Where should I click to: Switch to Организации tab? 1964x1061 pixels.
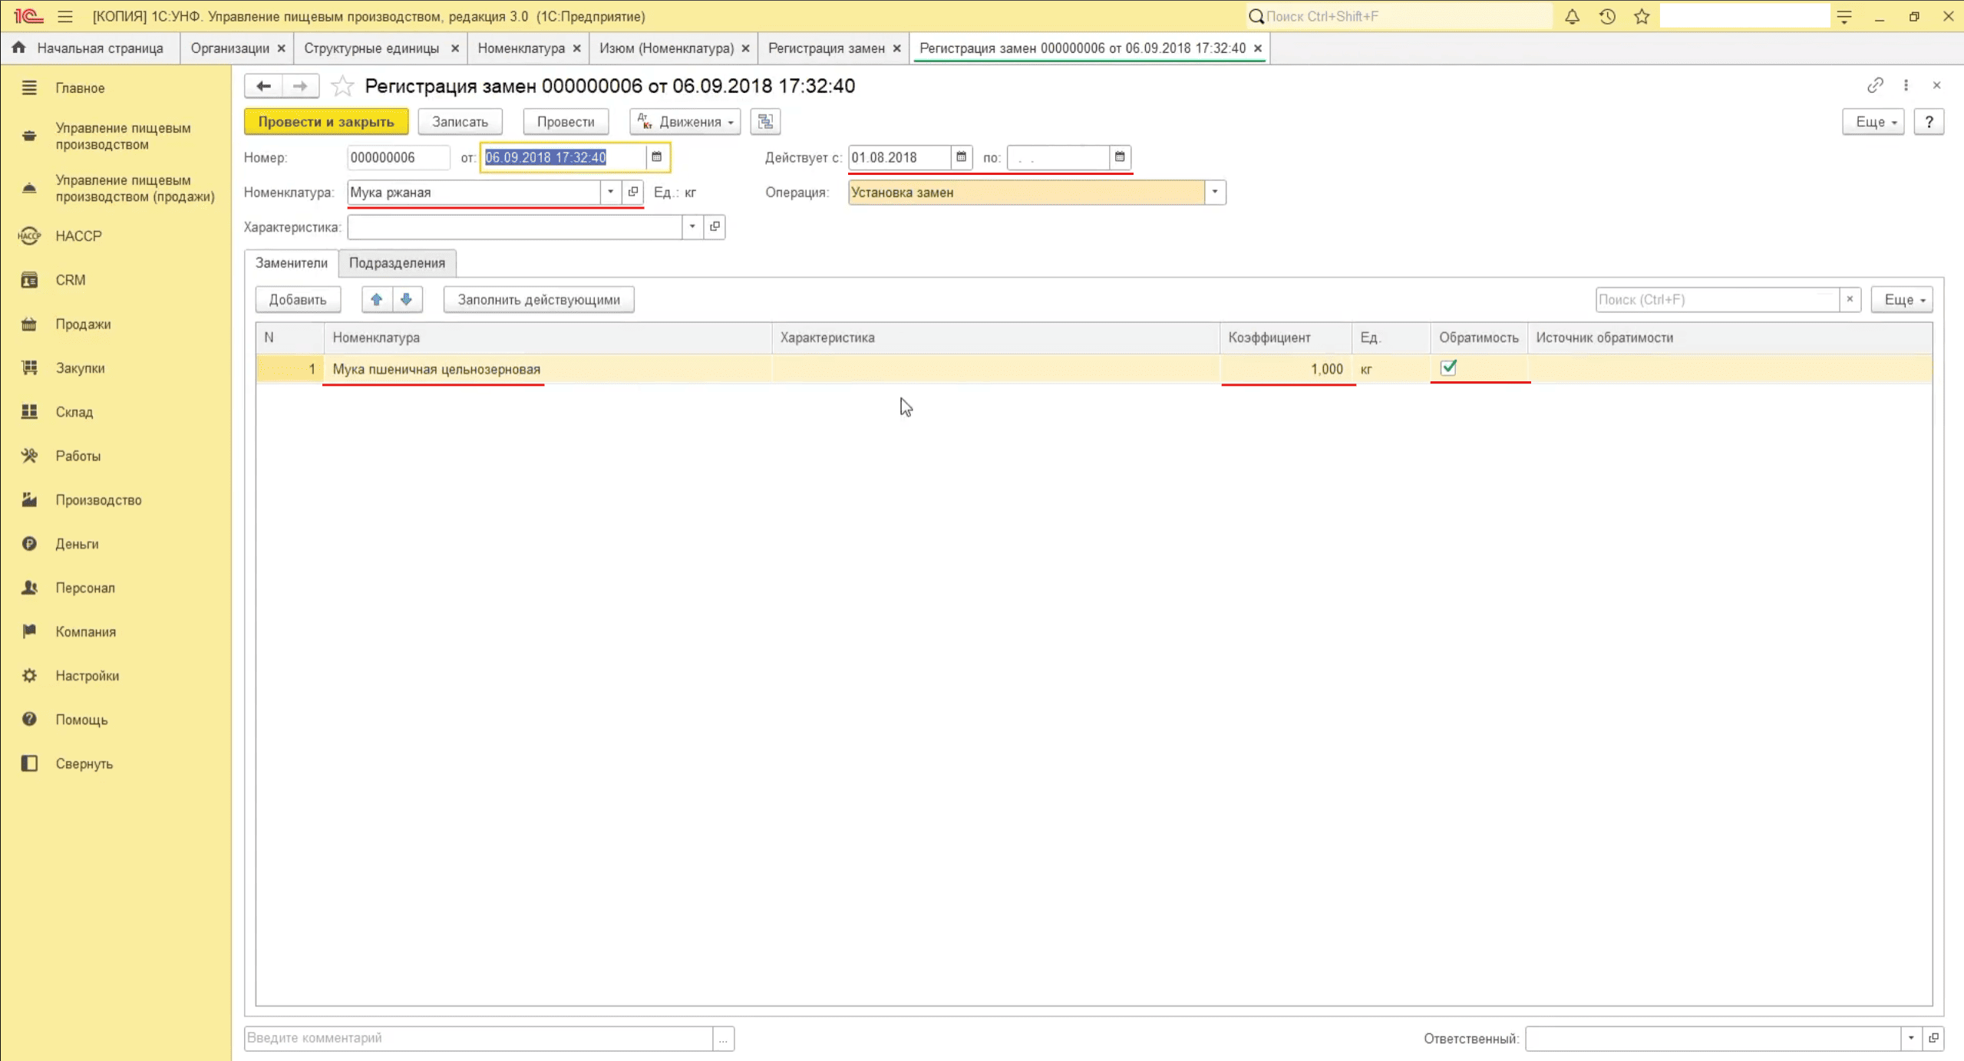click(x=230, y=48)
